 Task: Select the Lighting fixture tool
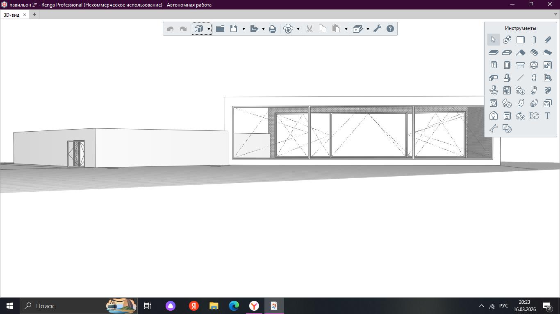pyautogui.click(x=494, y=116)
